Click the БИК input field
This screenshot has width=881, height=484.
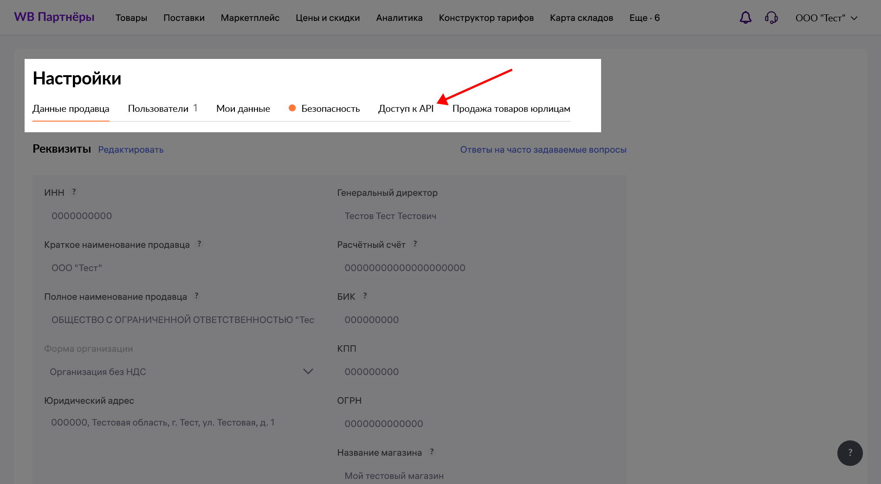click(x=476, y=320)
